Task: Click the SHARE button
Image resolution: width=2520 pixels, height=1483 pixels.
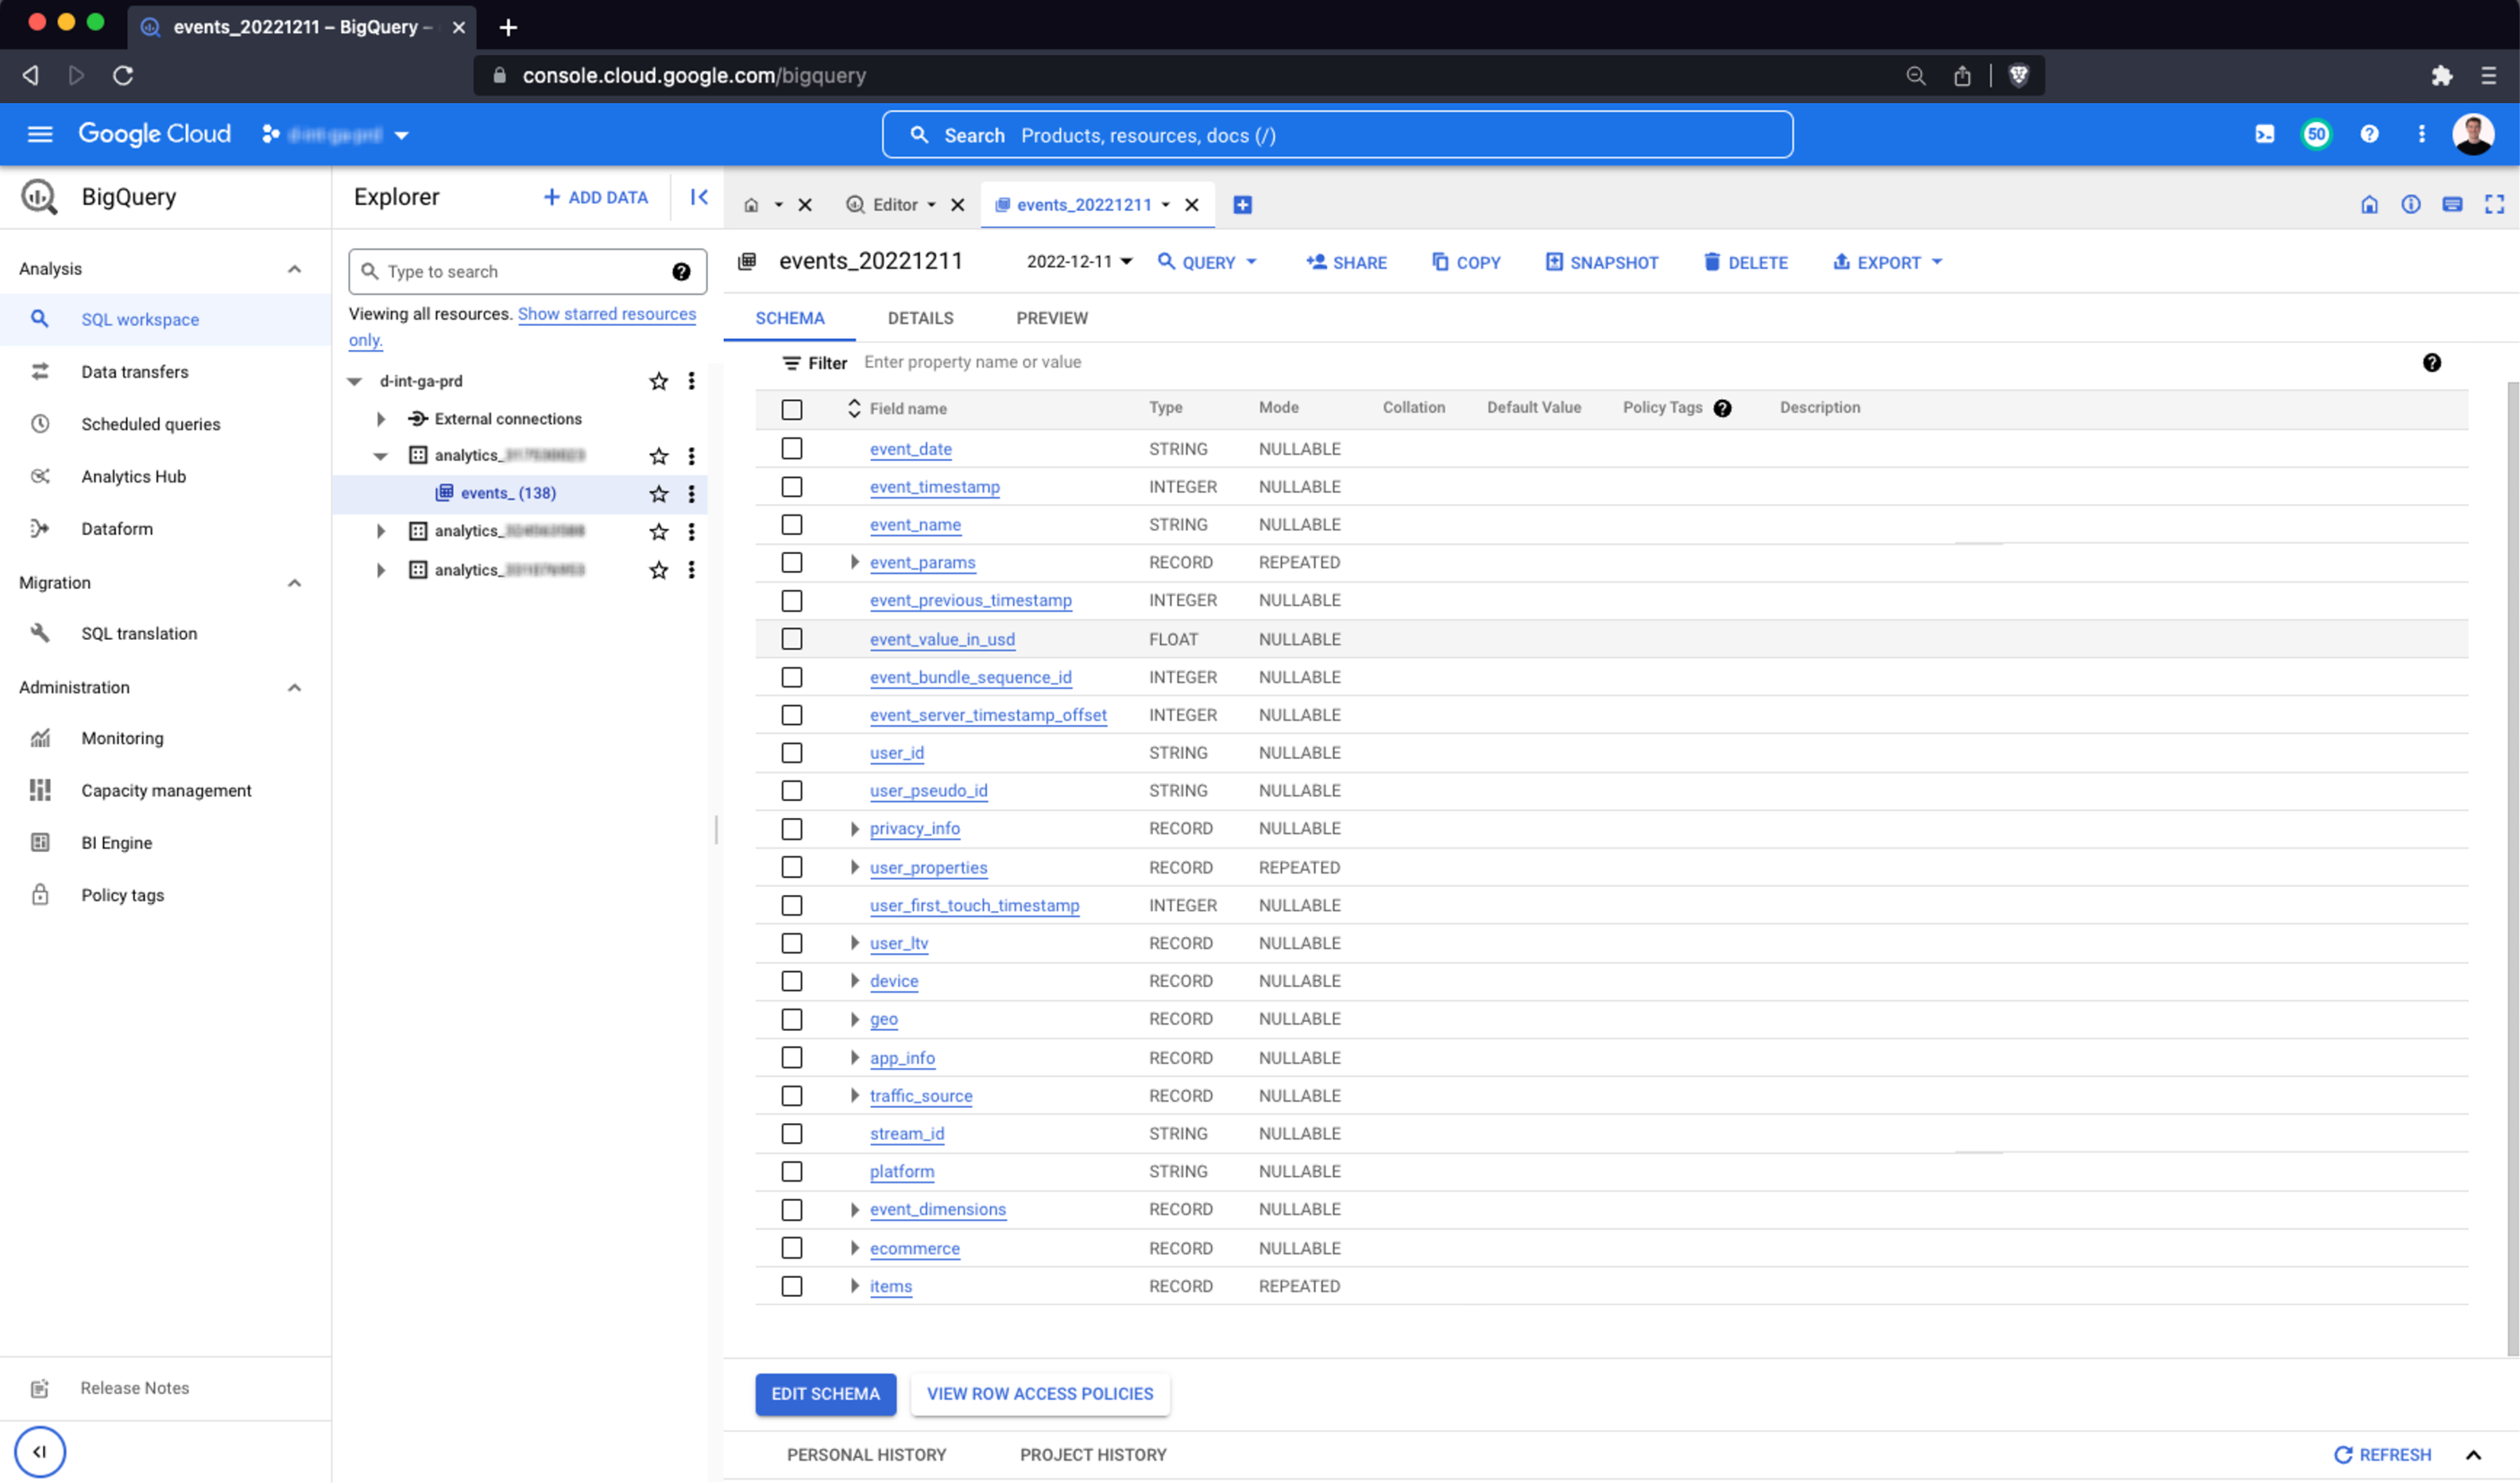Action: pyautogui.click(x=1346, y=262)
